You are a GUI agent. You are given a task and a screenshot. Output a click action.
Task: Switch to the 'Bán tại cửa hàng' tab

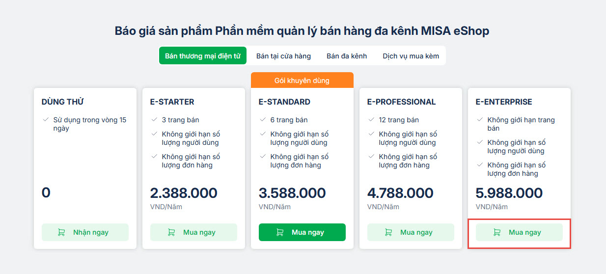click(283, 56)
